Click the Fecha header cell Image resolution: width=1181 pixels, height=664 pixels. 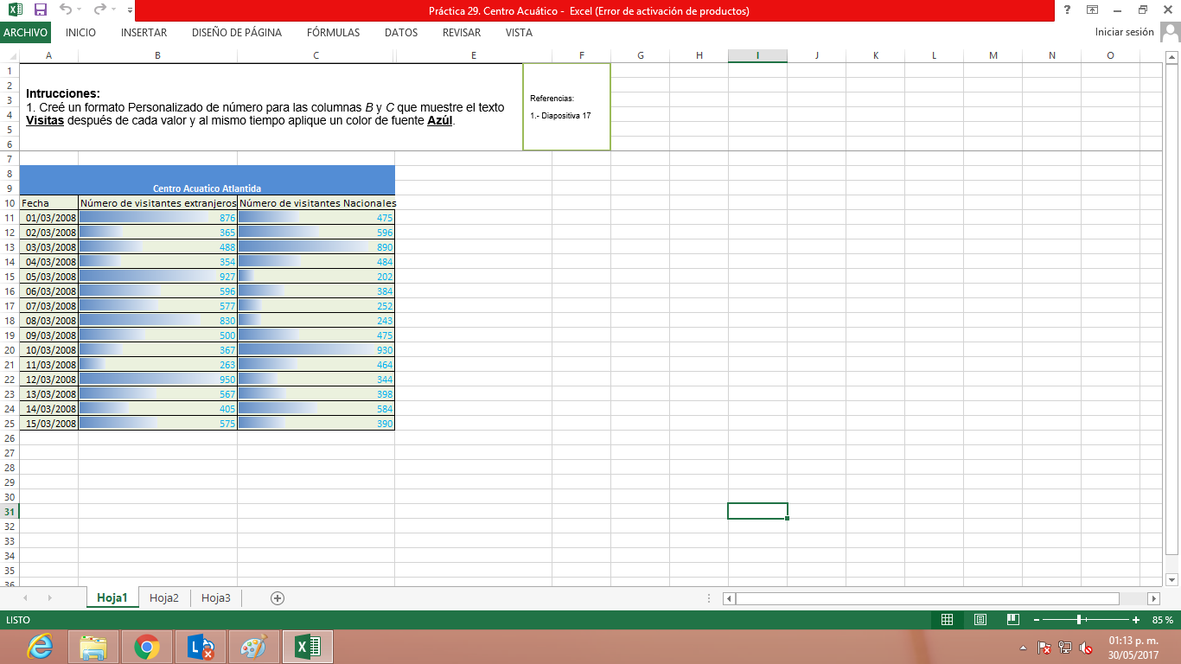click(48, 203)
